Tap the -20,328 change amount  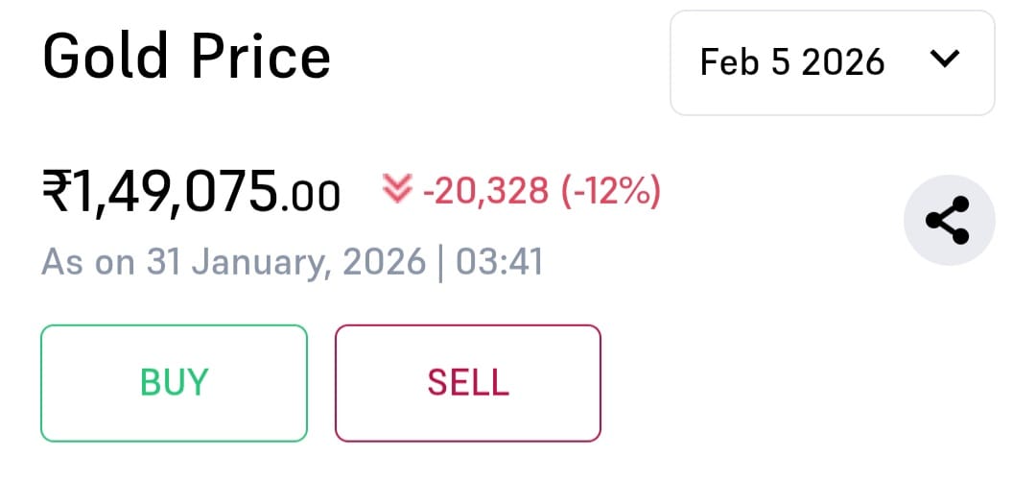coord(484,191)
